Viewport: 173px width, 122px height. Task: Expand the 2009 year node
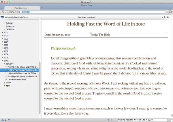click(2, 58)
